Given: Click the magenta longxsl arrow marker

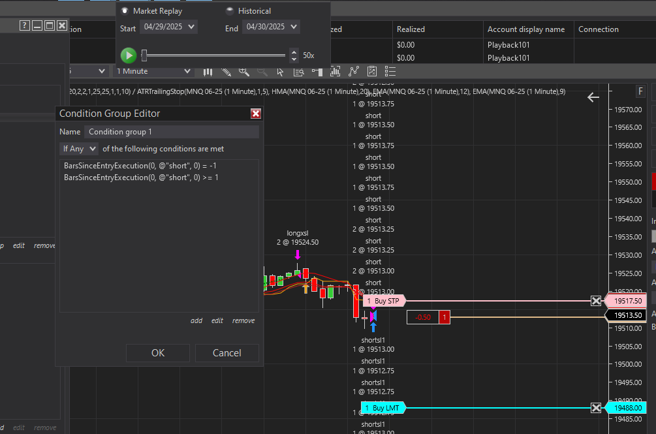Looking at the screenshot, I should point(298,255).
